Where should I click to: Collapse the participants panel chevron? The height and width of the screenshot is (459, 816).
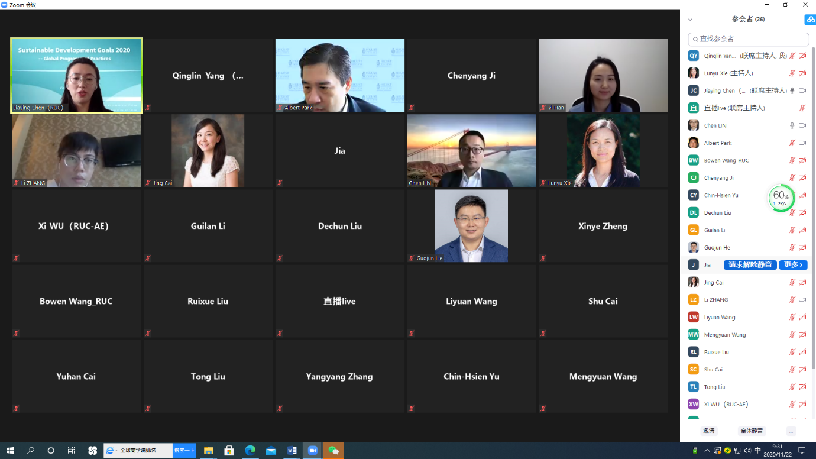tap(690, 20)
